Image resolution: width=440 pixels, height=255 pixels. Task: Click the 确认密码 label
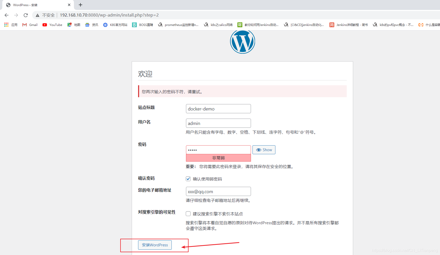click(146, 178)
